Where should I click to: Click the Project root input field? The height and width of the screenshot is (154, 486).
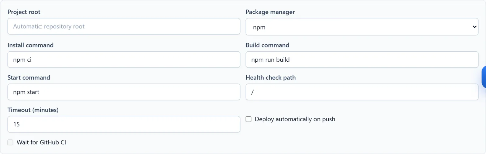[x=124, y=26]
